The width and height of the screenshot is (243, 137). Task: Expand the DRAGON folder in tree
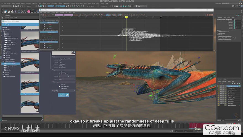[4, 36]
